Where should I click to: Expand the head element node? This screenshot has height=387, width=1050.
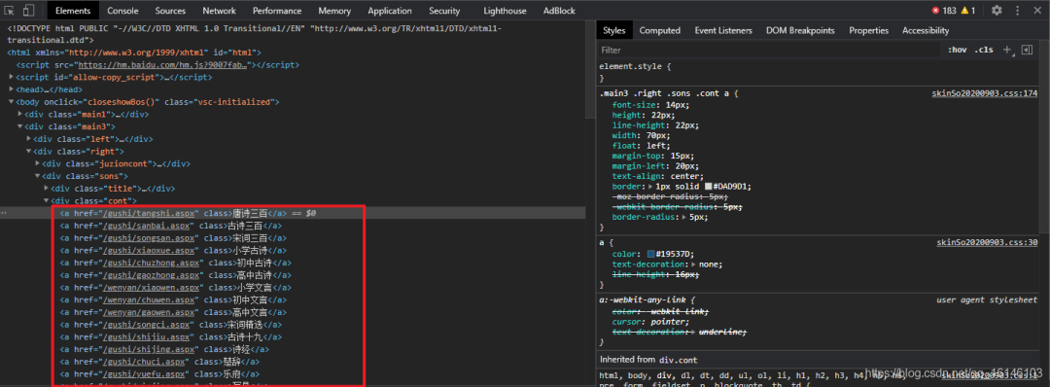[x=12, y=89]
